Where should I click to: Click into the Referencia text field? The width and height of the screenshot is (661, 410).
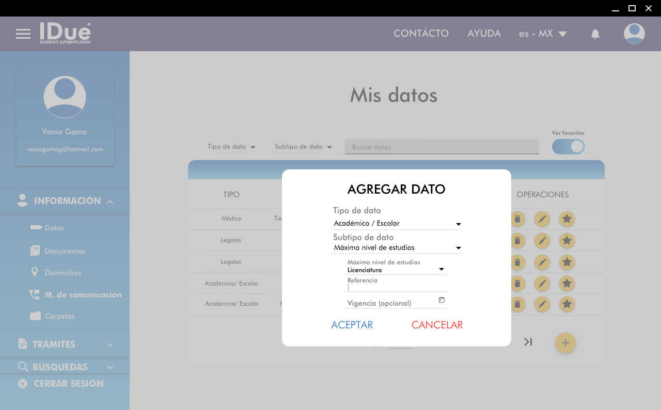(396, 288)
